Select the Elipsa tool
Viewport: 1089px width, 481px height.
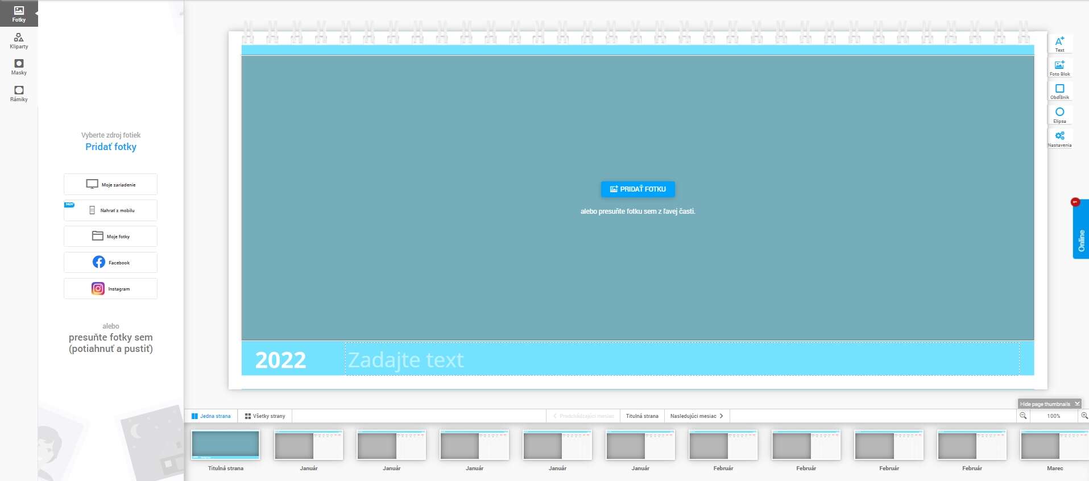pyautogui.click(x=1059, y=115)
